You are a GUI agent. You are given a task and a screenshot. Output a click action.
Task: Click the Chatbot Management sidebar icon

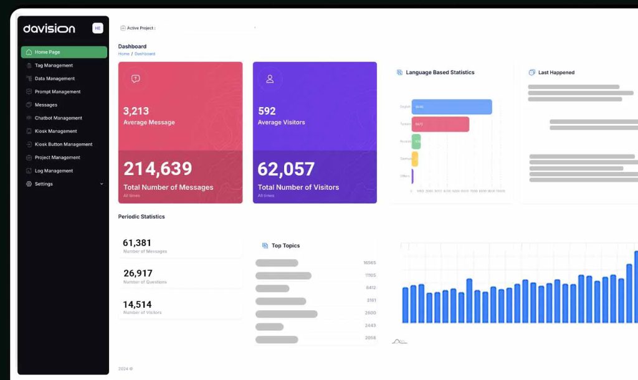coord(29,118)
